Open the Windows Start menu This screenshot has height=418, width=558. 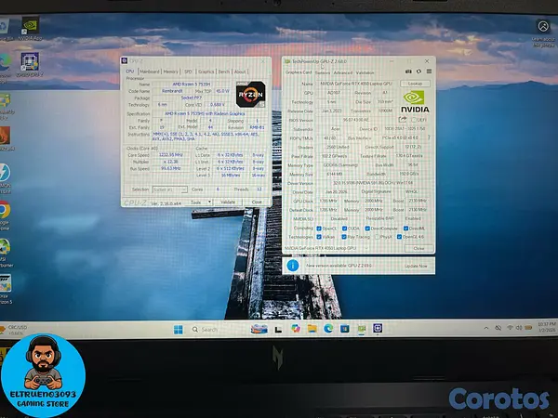pyautogui.click(x=179, y=330)
